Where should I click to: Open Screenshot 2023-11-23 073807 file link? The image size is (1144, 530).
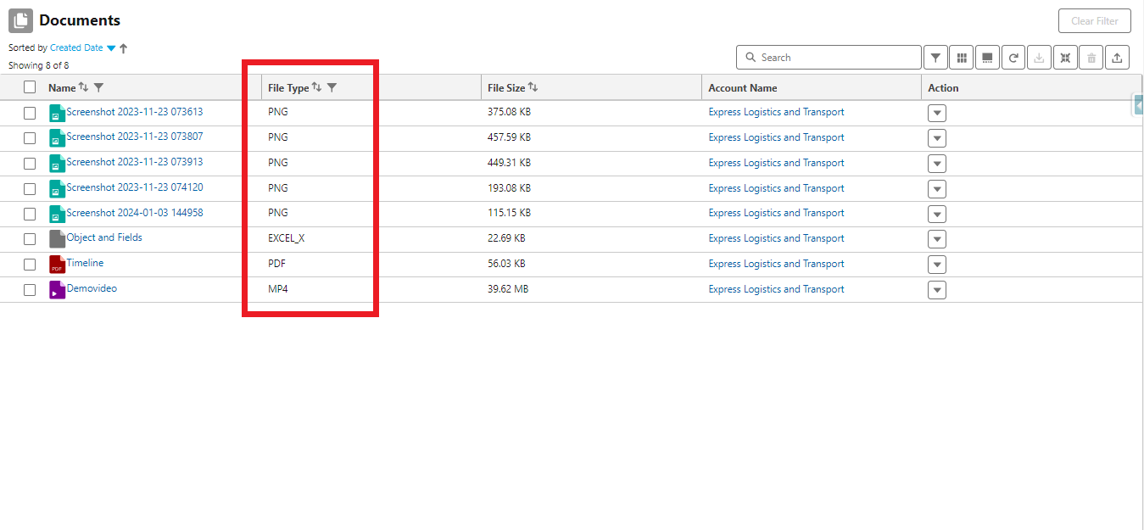tap(135, 137)
